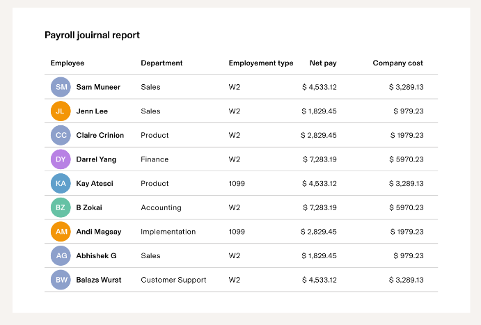Image resolution: width=481 pixels, height=325 pixels.
Task: Sort by the Department column header
Action: pos(161,63)
